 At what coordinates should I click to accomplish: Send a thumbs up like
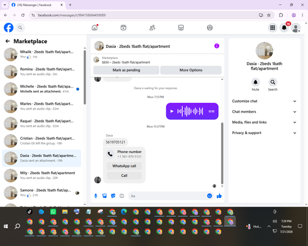coord(219,196)
